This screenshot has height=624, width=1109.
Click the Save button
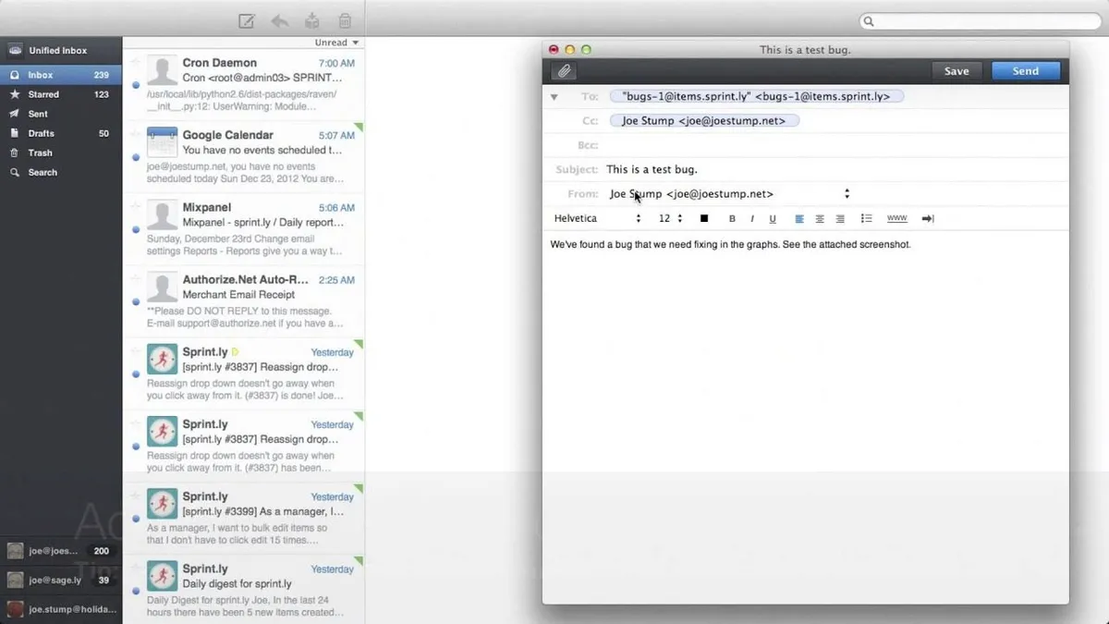pos(957,71)
